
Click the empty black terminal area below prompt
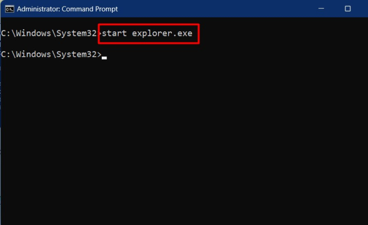point(182,143)
